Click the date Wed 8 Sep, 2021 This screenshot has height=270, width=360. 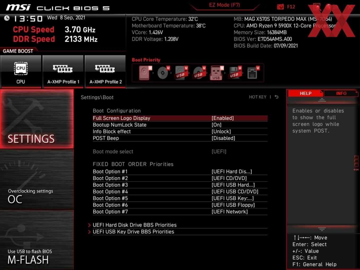point(66,18)
